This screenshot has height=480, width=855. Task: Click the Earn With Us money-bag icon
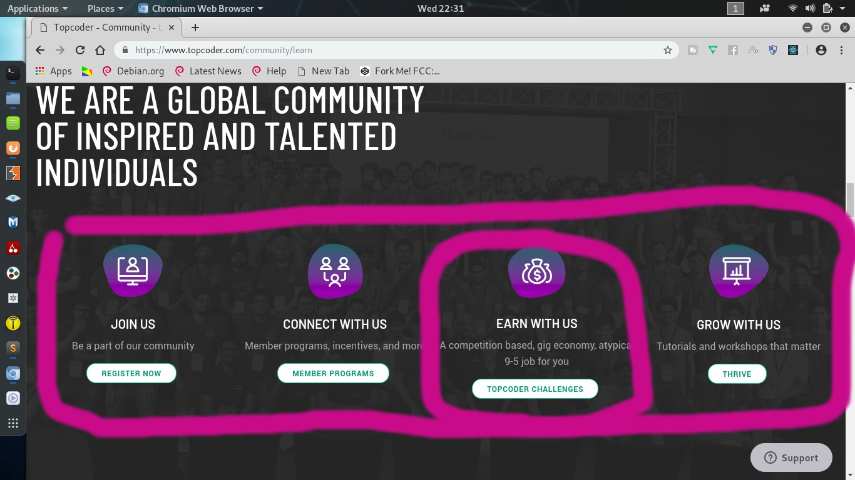[x=536, y=273]
